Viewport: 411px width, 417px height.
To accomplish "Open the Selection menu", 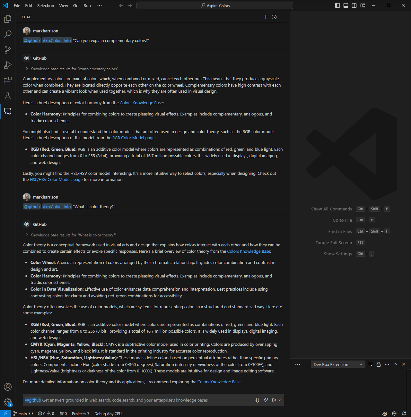I will pyautogui.click(x=46, y=5).
